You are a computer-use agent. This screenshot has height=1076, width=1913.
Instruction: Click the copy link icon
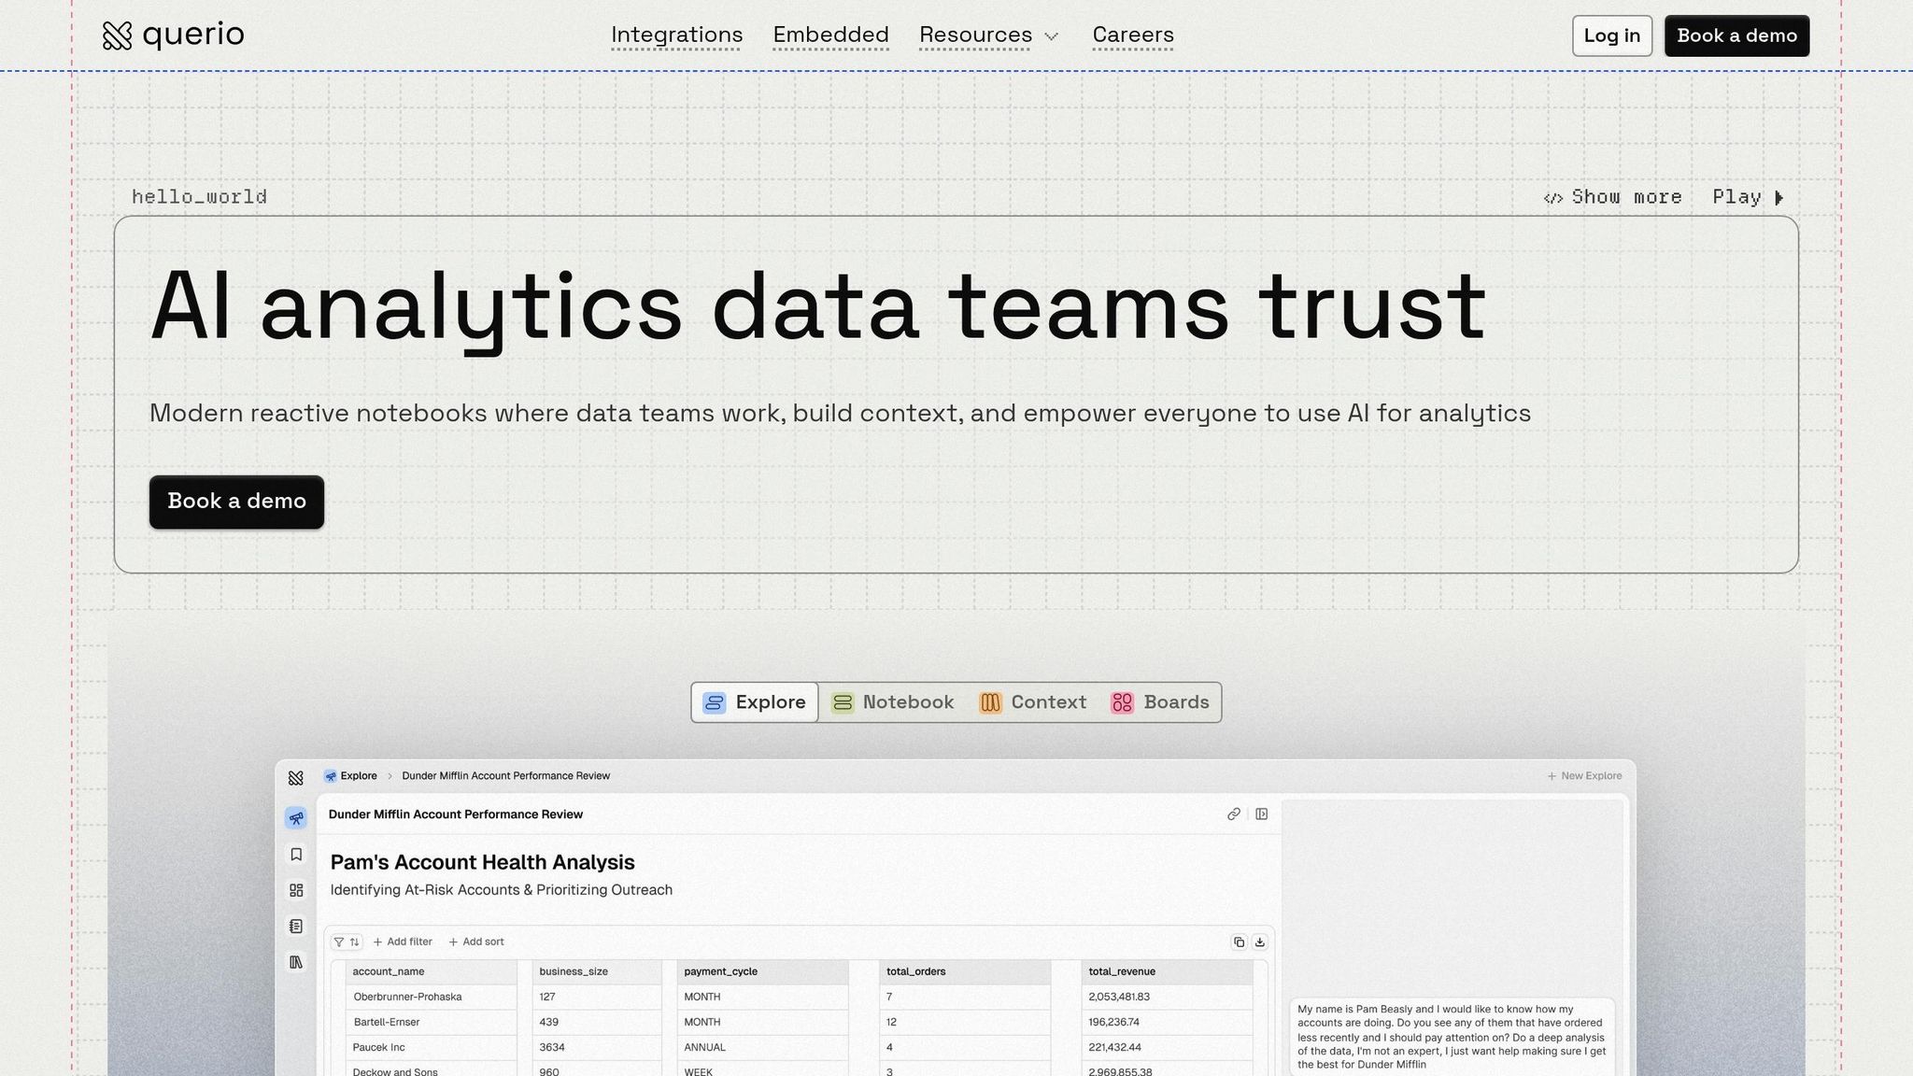[x=1233, y=814]
